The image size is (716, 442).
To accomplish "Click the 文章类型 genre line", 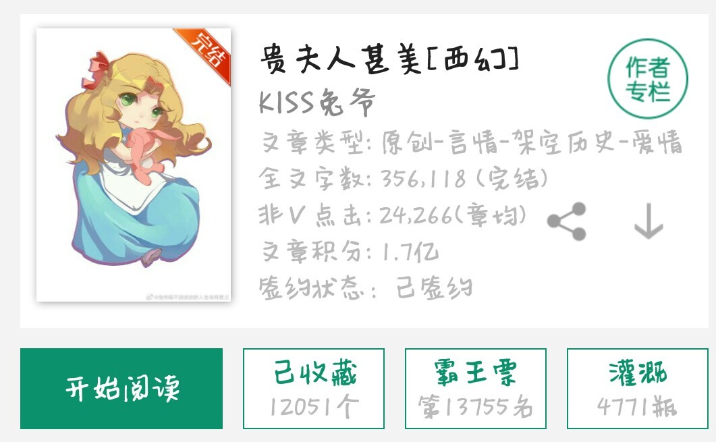I will pyautogui.click(x=471, y=142).
